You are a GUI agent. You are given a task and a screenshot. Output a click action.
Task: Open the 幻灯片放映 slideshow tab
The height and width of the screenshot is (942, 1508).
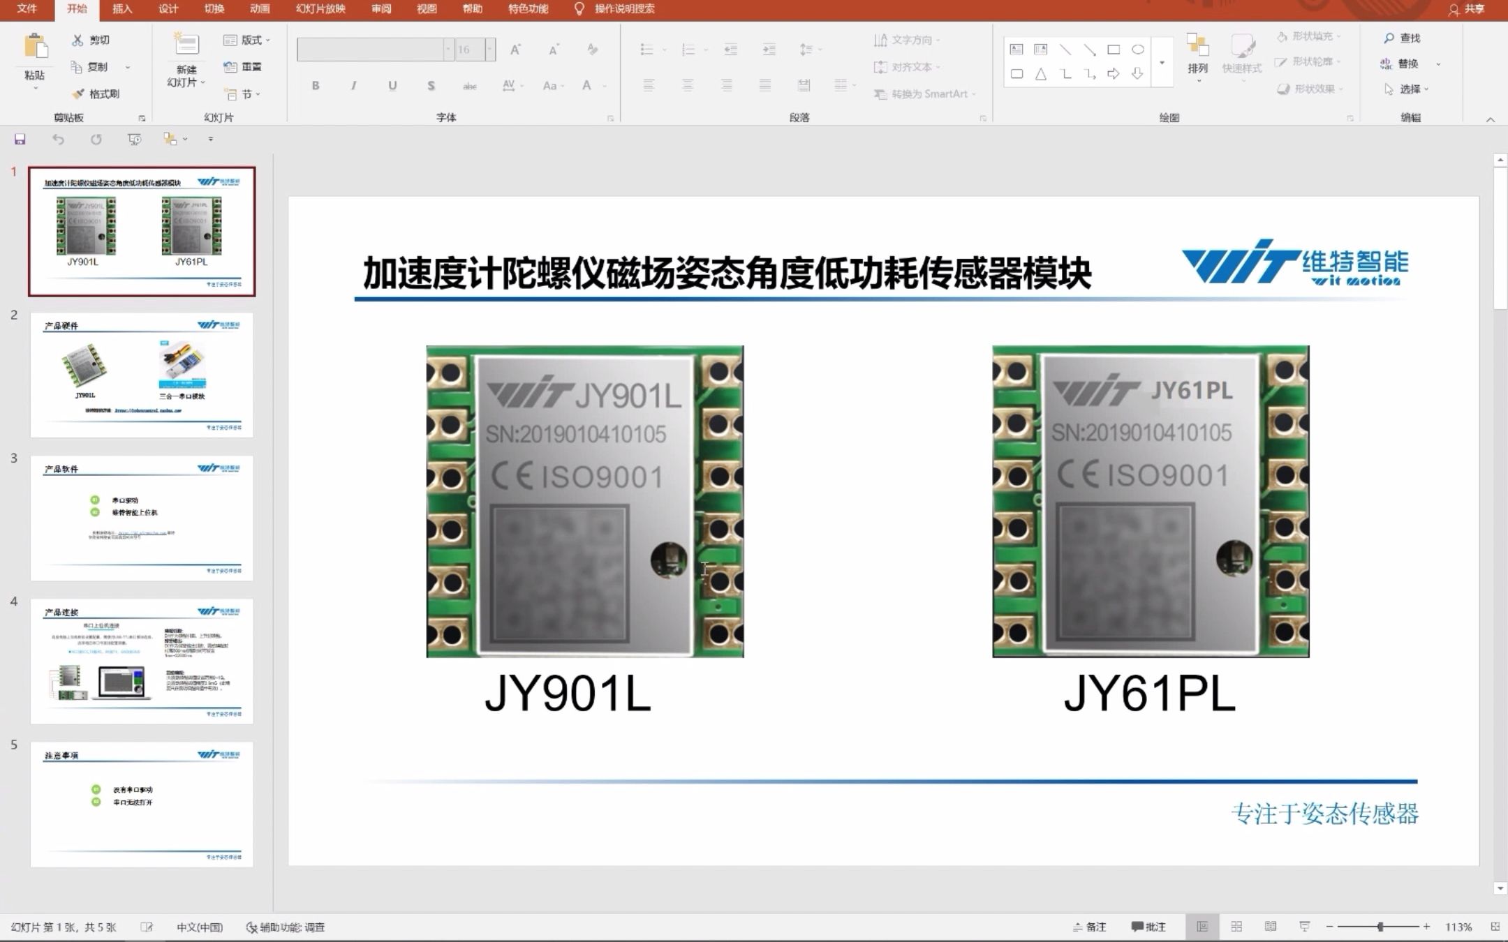coord(320,9)
